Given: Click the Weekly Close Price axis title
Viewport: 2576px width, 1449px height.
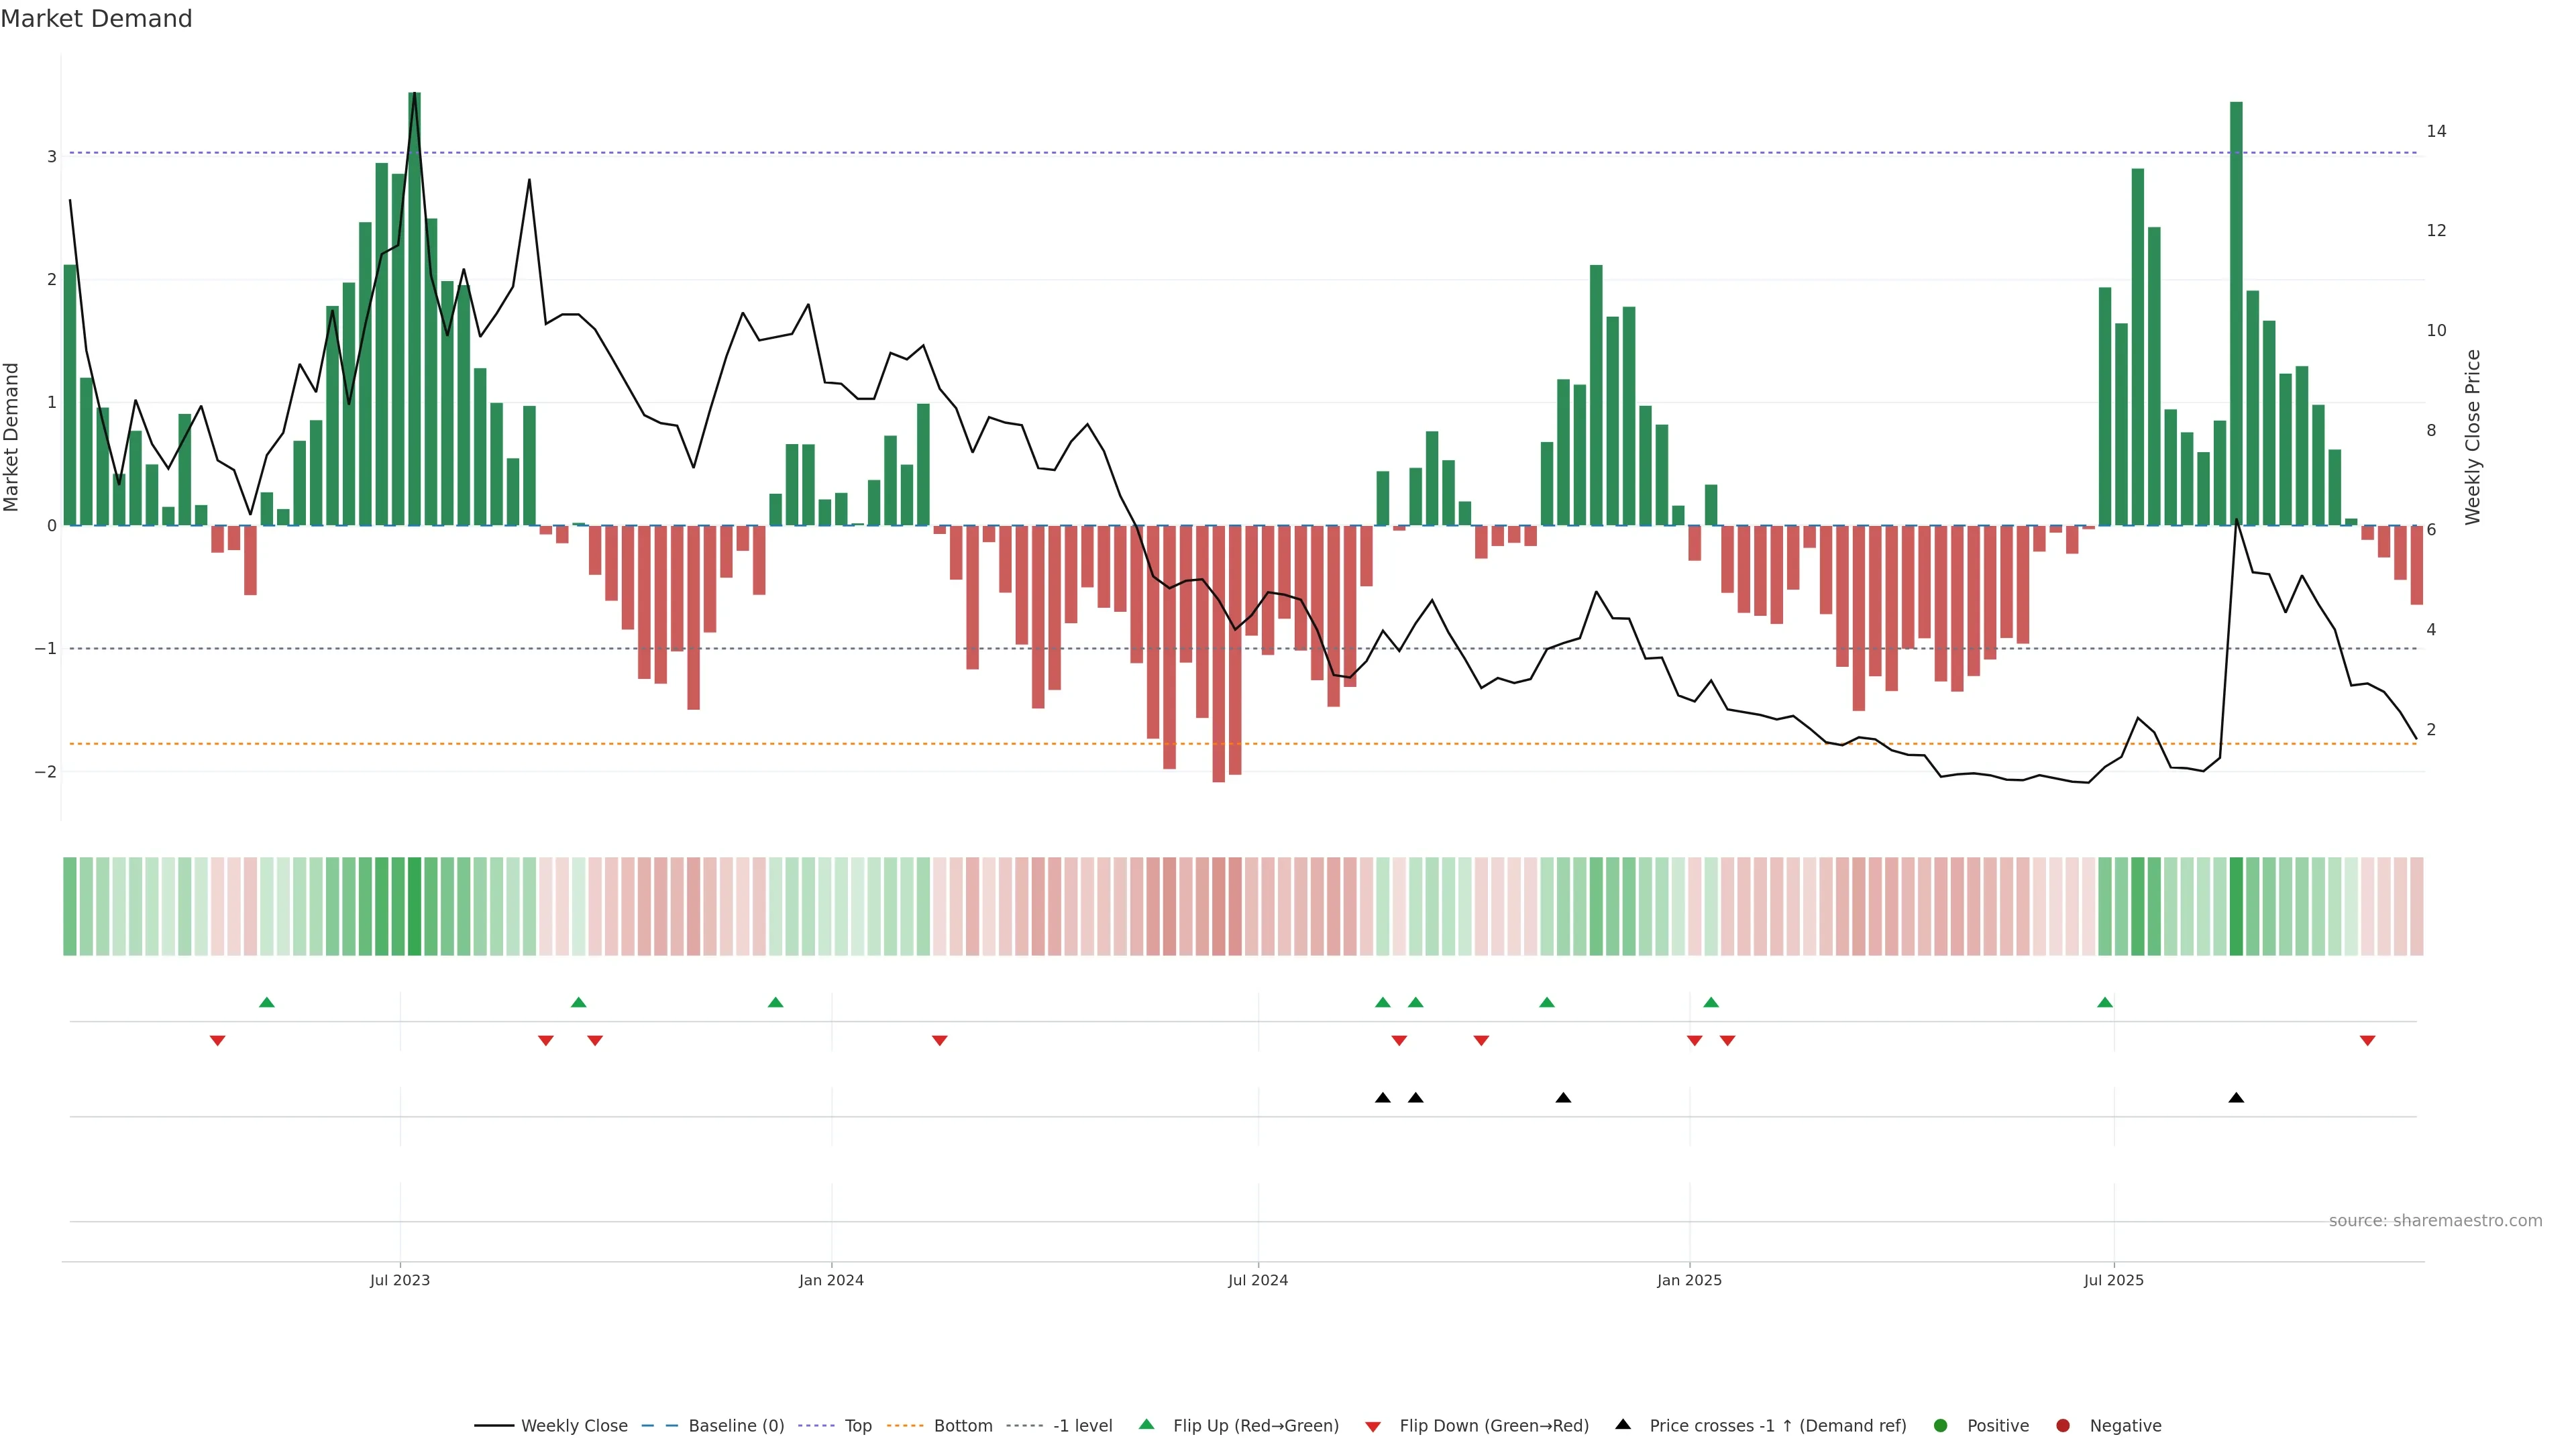Looking at the screenshot, I should 2472,437.
